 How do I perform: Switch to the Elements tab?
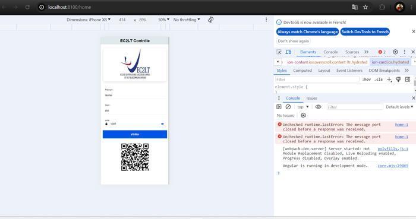pyautogui.click(x=308, y=52)
